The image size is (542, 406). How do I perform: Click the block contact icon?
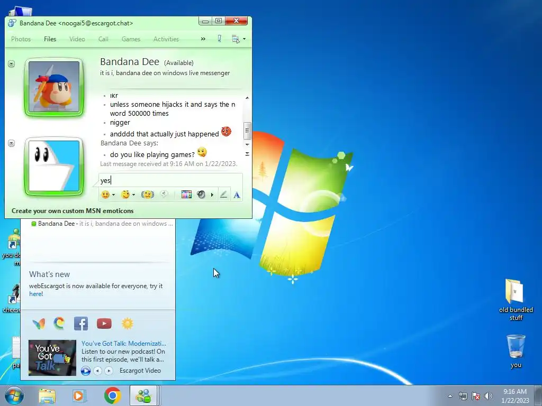pos(220,39)
